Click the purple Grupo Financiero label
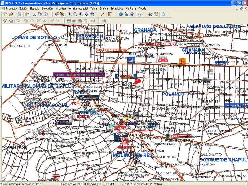 click(79, 75)
